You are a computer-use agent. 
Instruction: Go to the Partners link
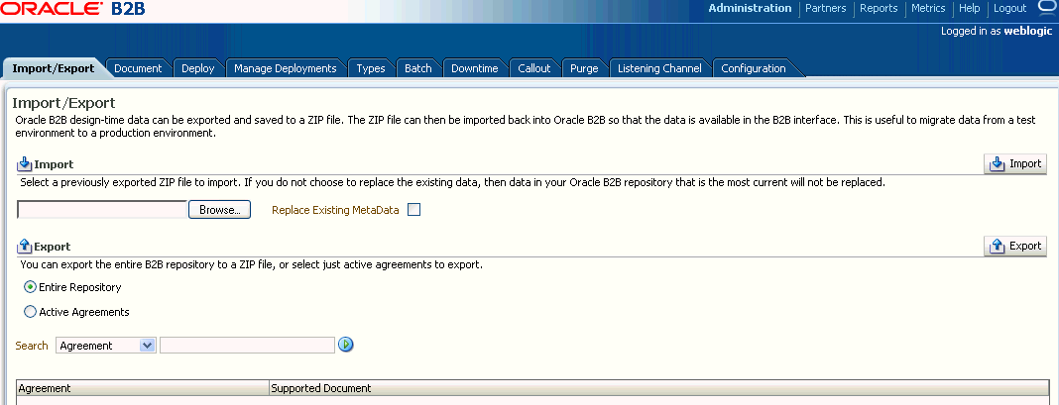pos(825,8)
